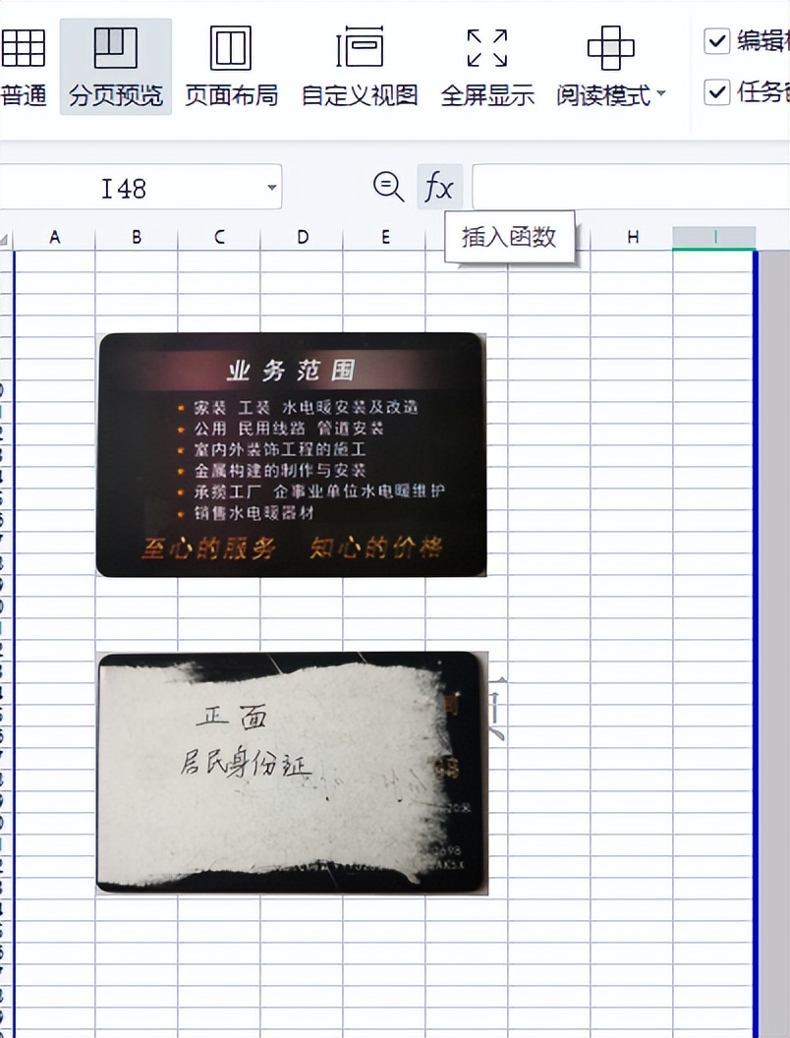The width and height of the screenshot is (790, 1038).
Task: Open the 阅读模式 reading mode icon
Action: point(609,47)
